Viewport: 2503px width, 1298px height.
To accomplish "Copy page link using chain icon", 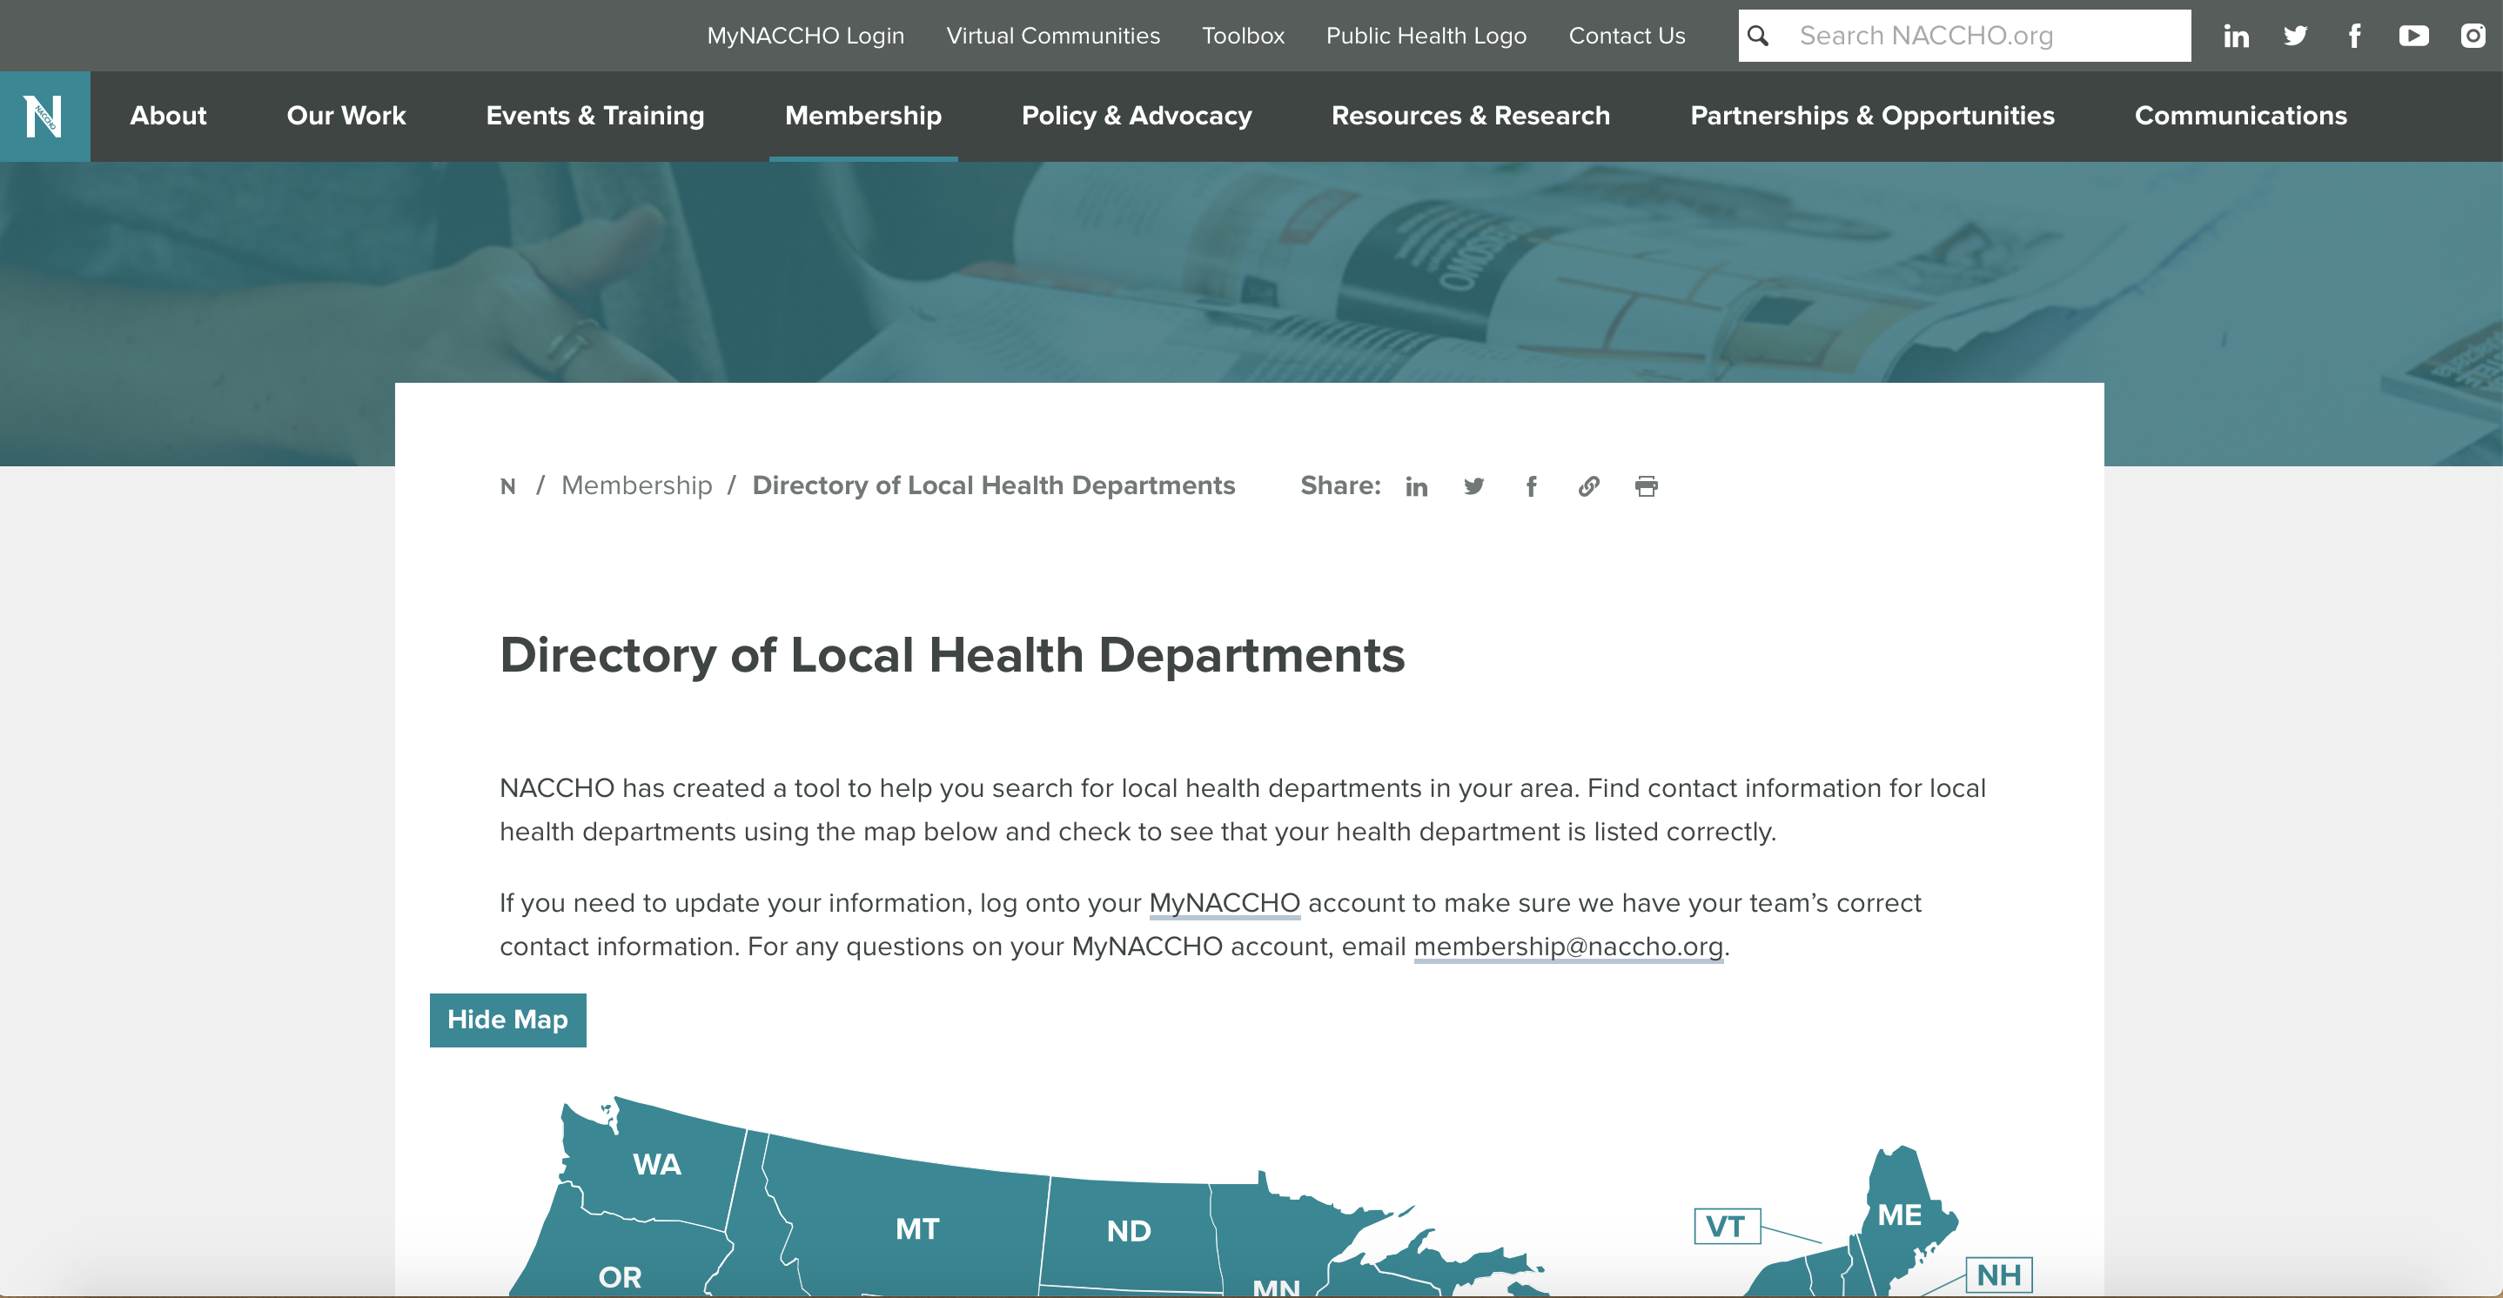I will (x=1588, y=485).
